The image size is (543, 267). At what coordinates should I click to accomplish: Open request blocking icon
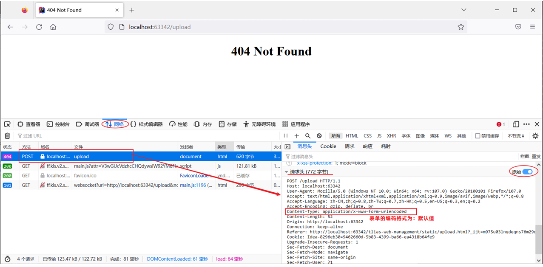click(319, 136)
